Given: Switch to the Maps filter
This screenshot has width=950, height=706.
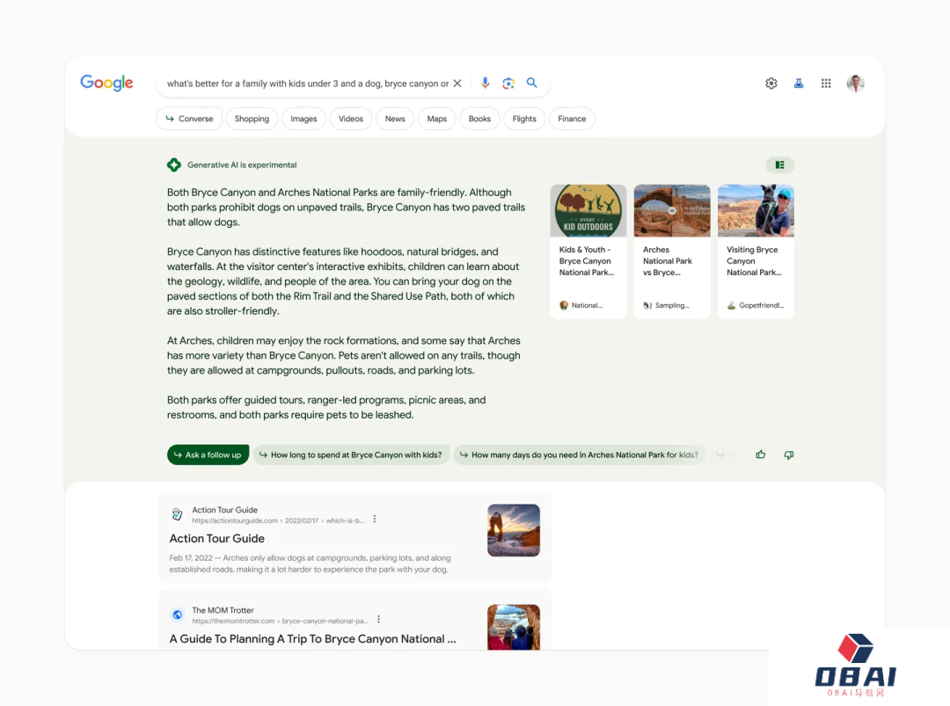Looking at the screenshot, I should 437,119.
